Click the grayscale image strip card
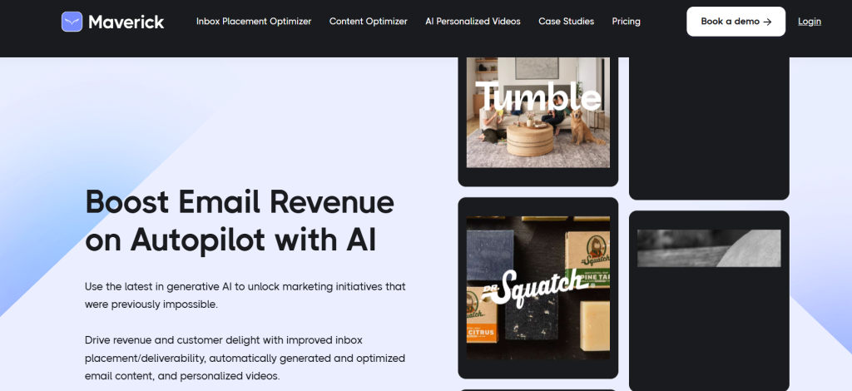852x391 pixels. pos(709,248)
